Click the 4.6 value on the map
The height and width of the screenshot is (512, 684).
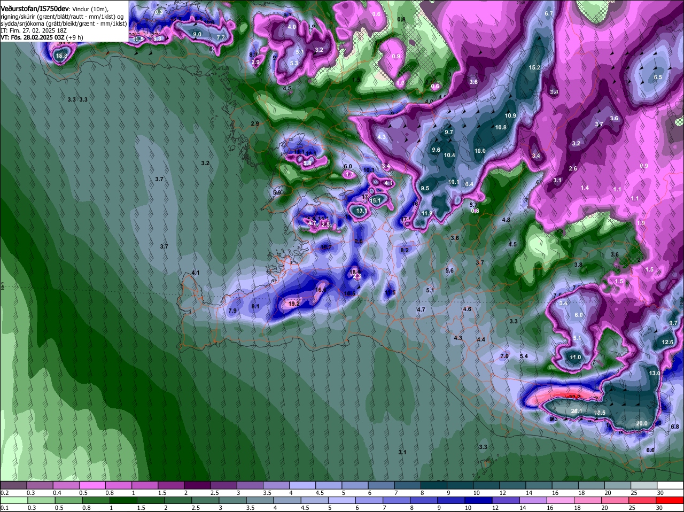[x=467, y=309]
